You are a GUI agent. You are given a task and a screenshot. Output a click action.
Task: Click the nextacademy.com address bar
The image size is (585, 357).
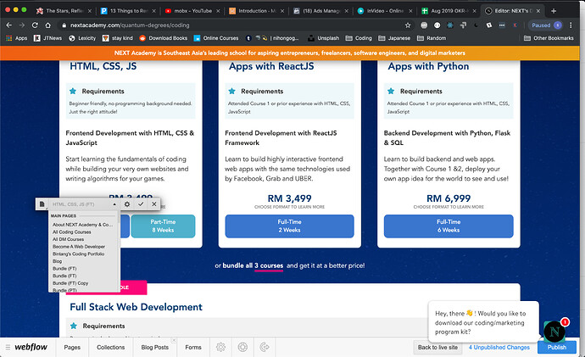tap(231, 25)
